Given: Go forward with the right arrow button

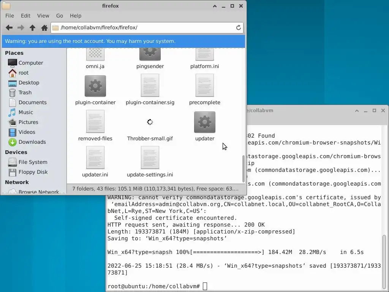Looking at the screenshot, I should click(21, 27).
